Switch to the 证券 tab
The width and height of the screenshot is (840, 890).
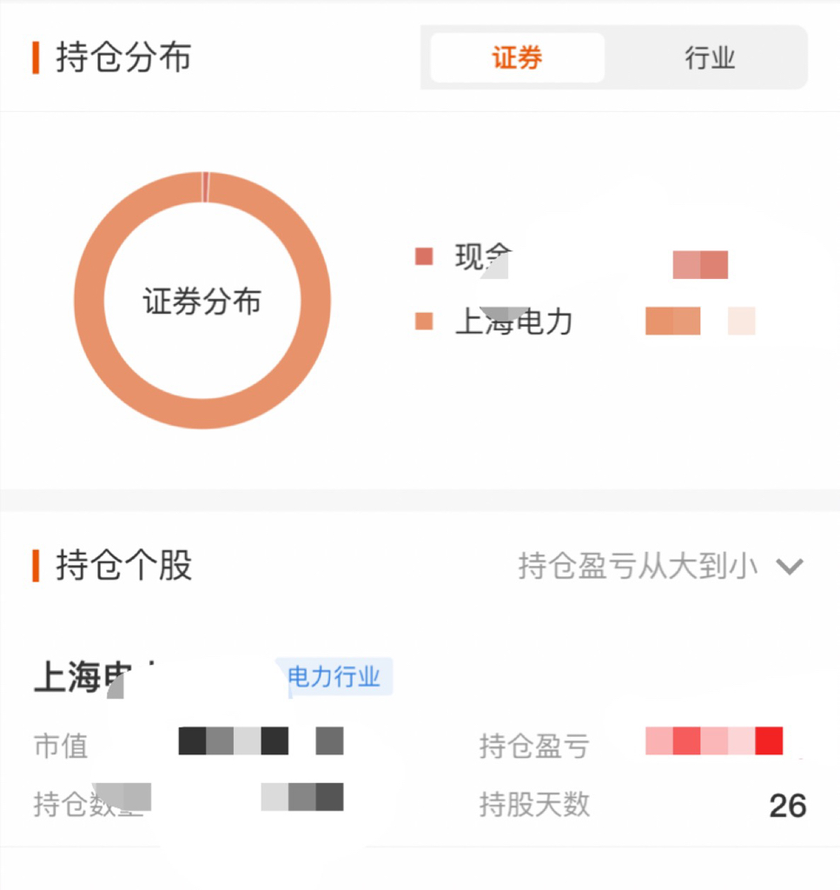517,58
